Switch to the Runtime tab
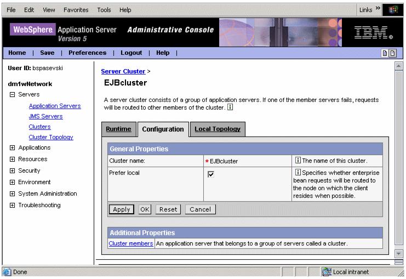406x279 pixels. [x=118, y=129]
